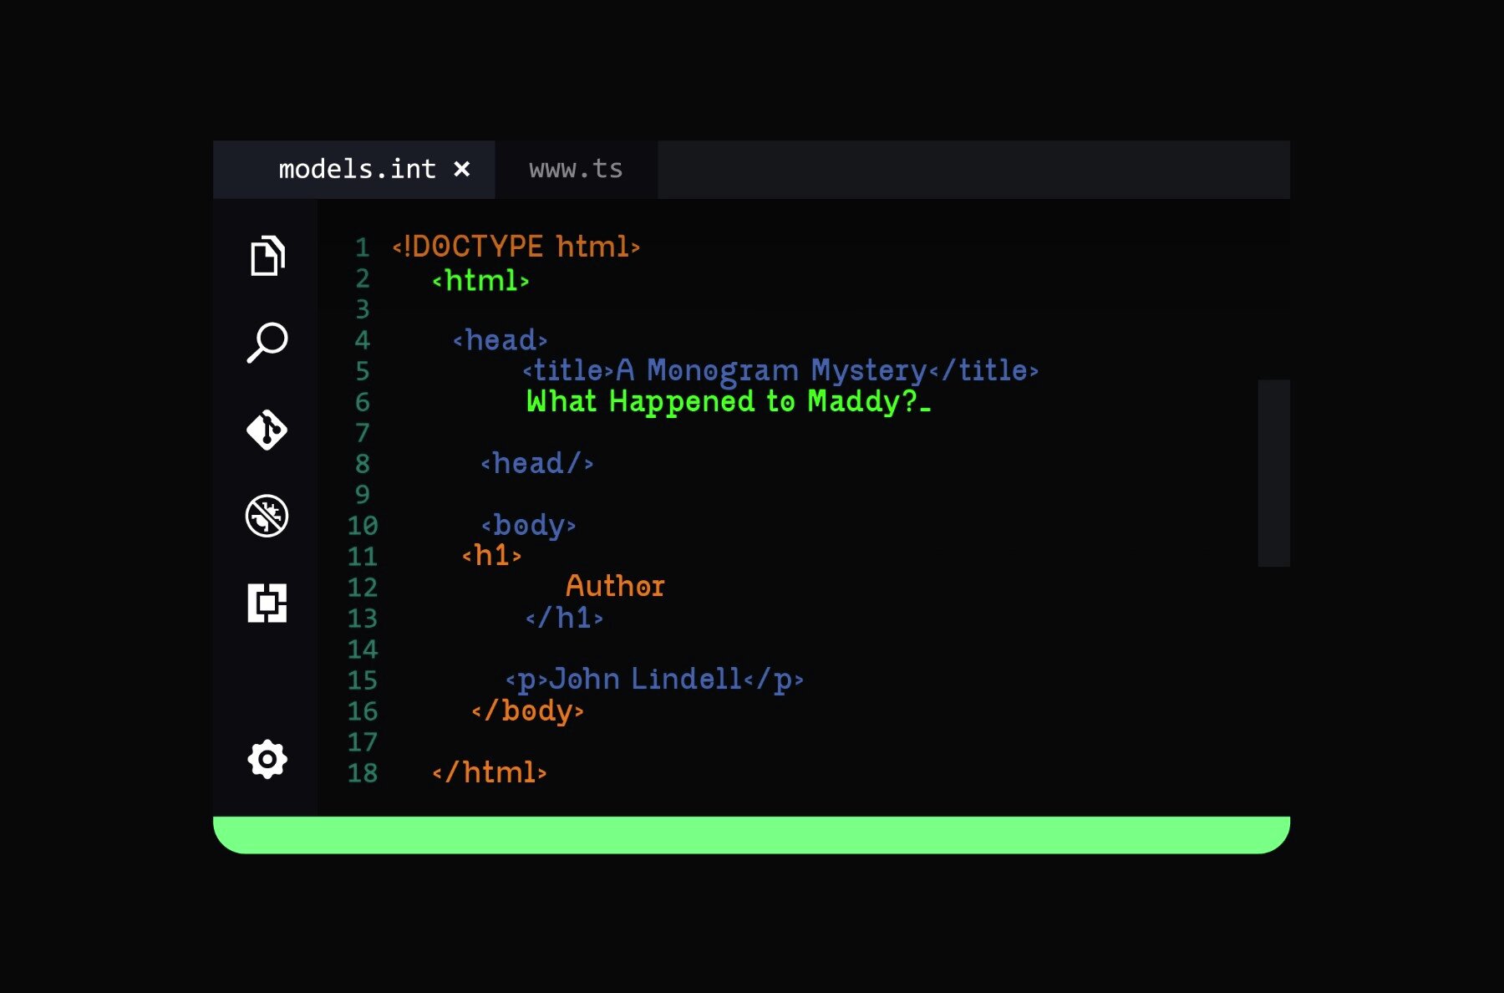Place cursor on the DOCTYPE html line
Screen dimensions: 1504x993
click(516, 247)
